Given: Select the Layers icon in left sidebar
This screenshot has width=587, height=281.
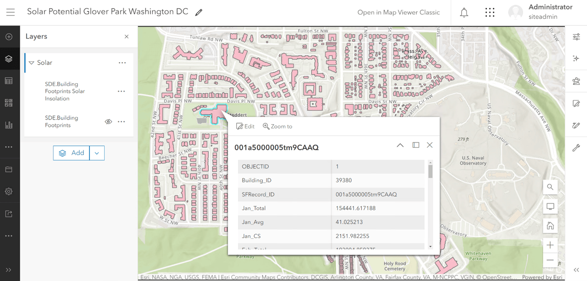Looking at the screenshot, I should [9, 59].
